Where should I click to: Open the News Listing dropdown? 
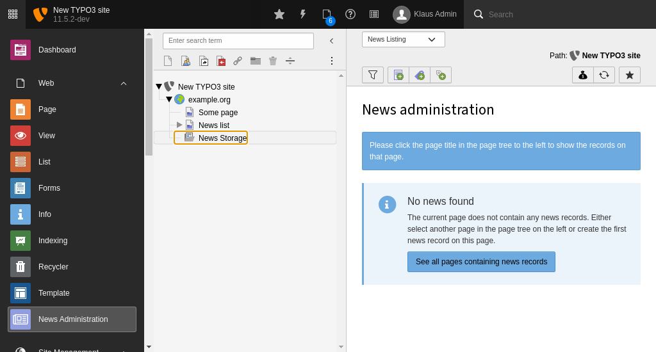click(x=403, y=39)
